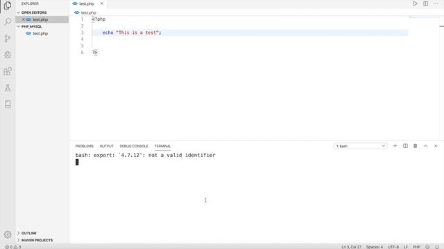Open the bookmark-style view icon below the beaker

(x=8, y=104)
